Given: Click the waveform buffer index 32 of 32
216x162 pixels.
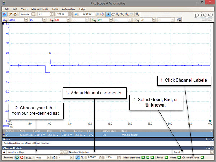Looking at the screenshot, I should [x=87, y=14].
